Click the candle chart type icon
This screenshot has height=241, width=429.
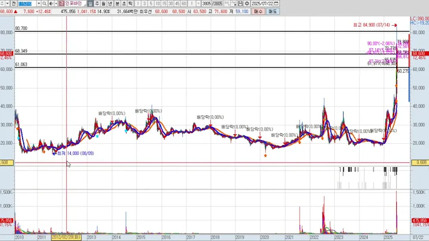tap(227, 4)
